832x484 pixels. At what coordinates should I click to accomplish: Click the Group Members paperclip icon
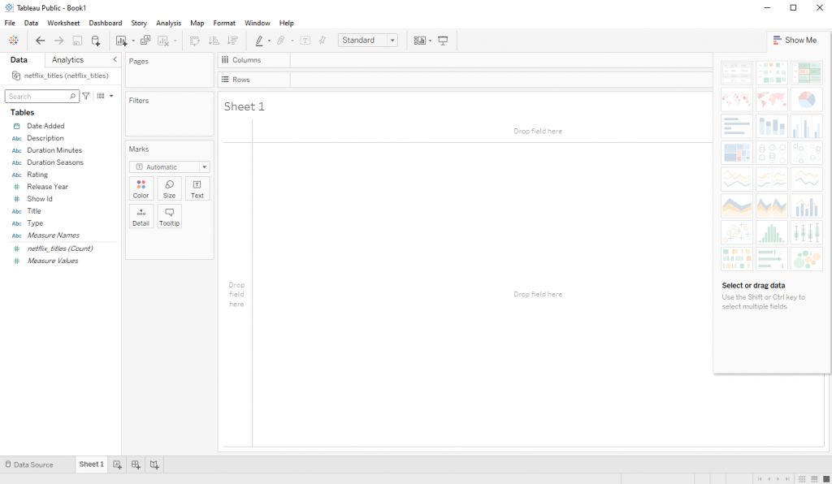pos(280,41)
